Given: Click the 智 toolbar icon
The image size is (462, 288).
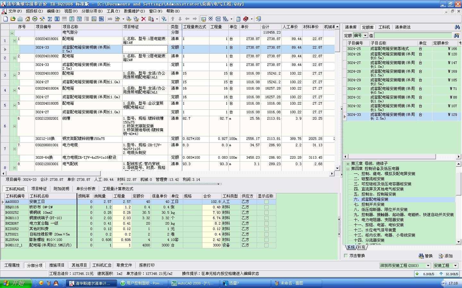Looking at the screenshot, I should pos(79,19).
